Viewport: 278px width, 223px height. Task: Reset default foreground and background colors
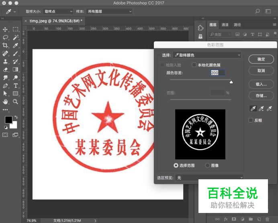point(6,127)
